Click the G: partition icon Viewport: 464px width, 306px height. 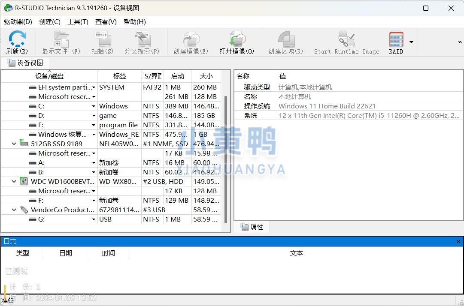tap(33, 219)
